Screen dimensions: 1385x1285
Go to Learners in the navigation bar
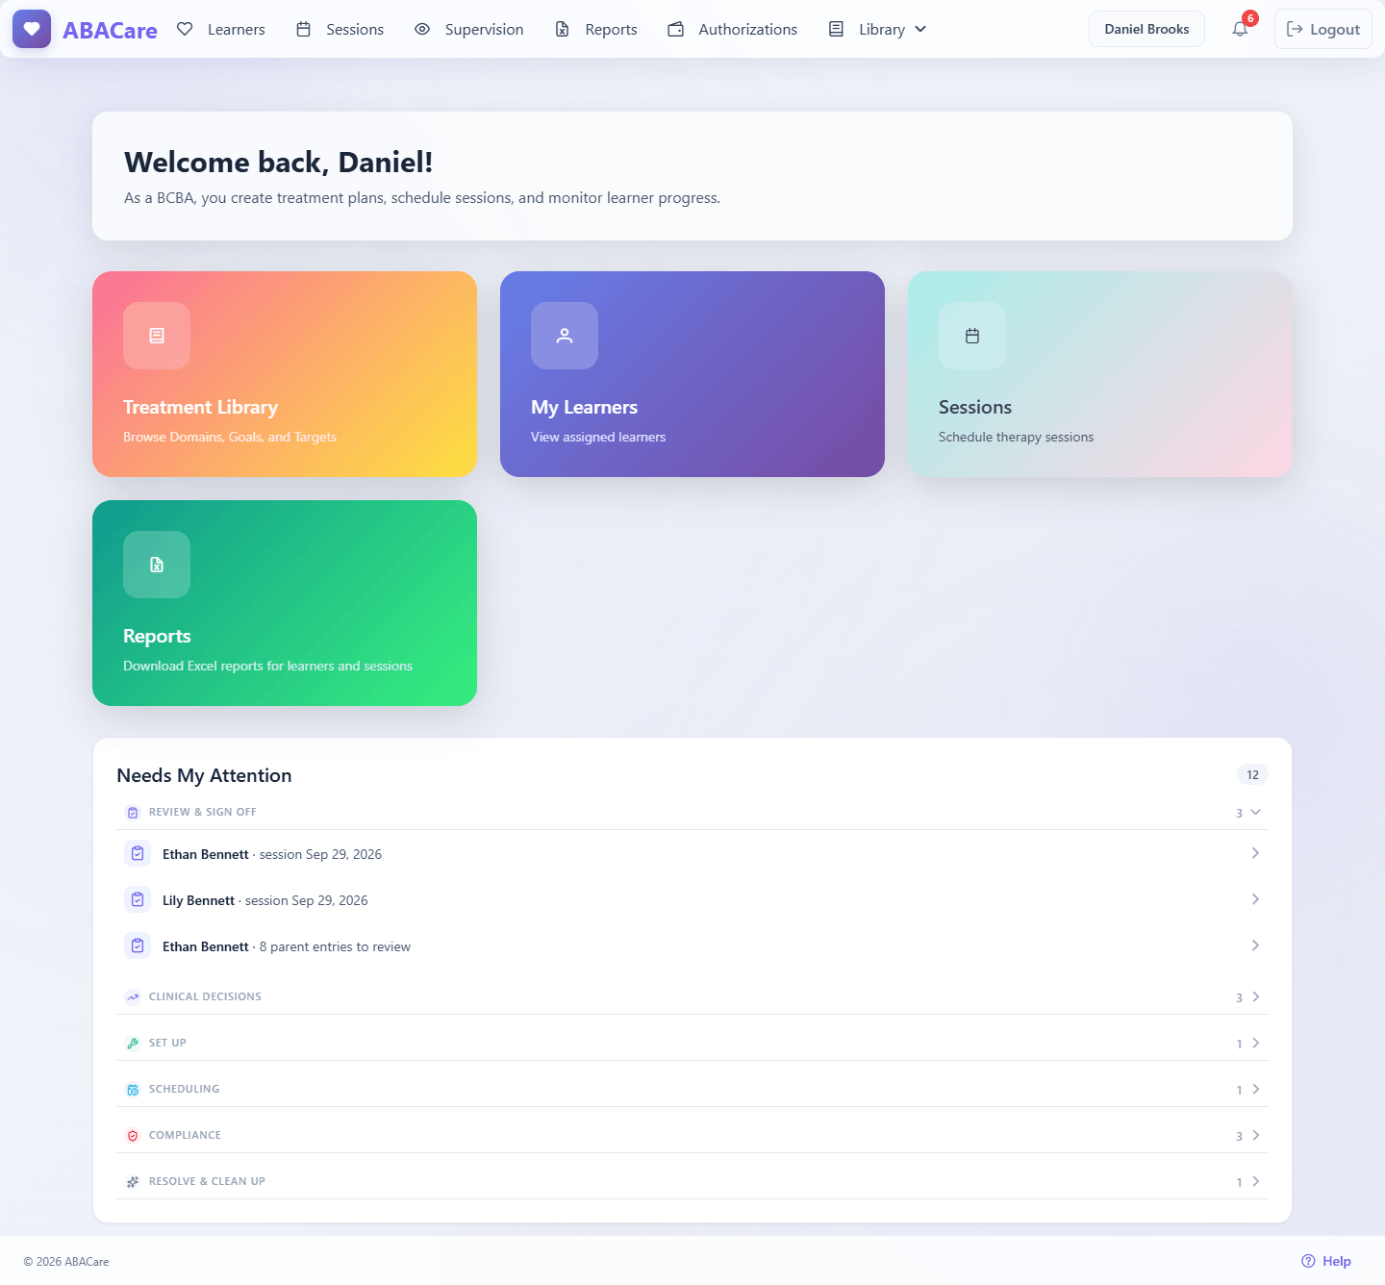[x=221, y=29]
